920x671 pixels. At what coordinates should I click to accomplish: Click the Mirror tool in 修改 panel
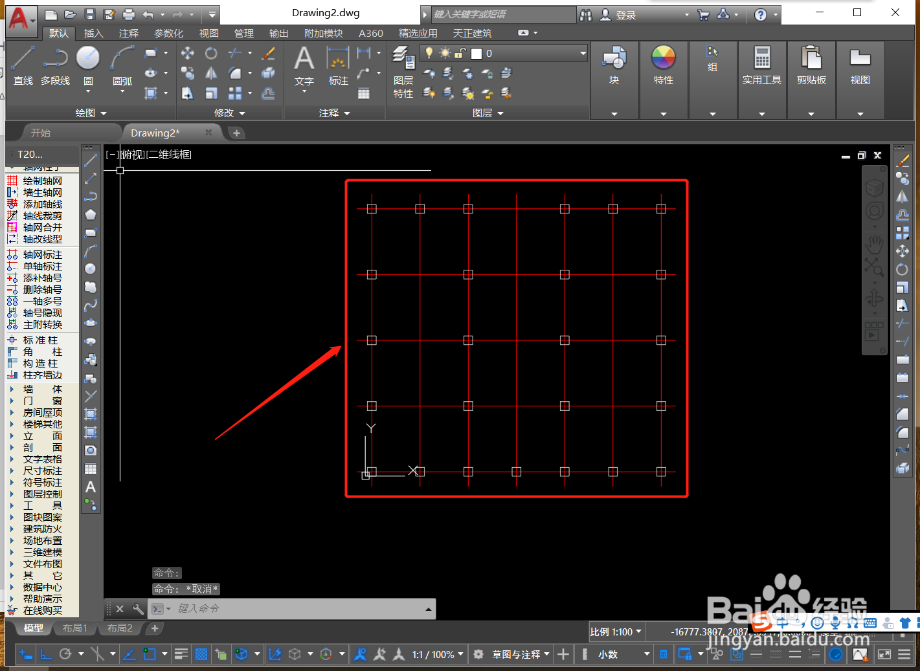[x=211, y=73]
